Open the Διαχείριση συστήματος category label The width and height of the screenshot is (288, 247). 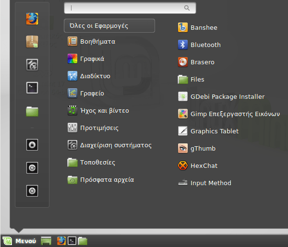(x=116, y=145)
